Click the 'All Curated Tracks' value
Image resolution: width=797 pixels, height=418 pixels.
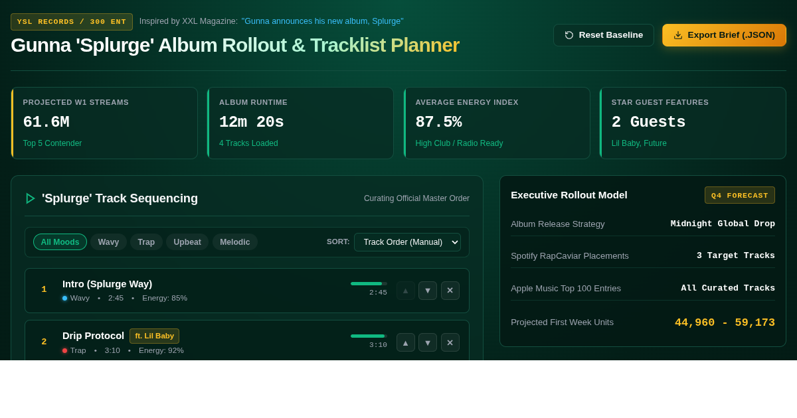(728, 288)
